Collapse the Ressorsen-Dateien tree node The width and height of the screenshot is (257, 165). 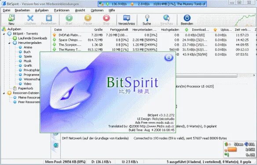4,93
